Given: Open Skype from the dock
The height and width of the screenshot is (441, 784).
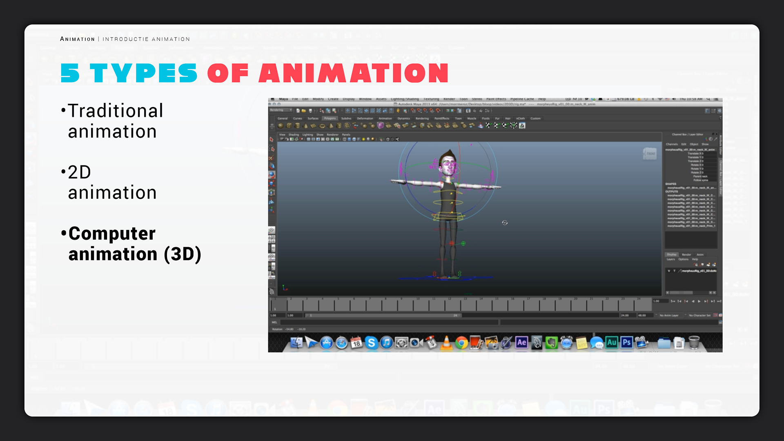Looking at the screenshot, I should (371, 343).
